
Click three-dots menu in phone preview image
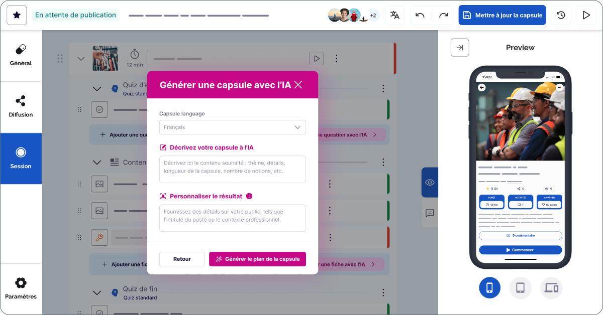click(559, 87)
